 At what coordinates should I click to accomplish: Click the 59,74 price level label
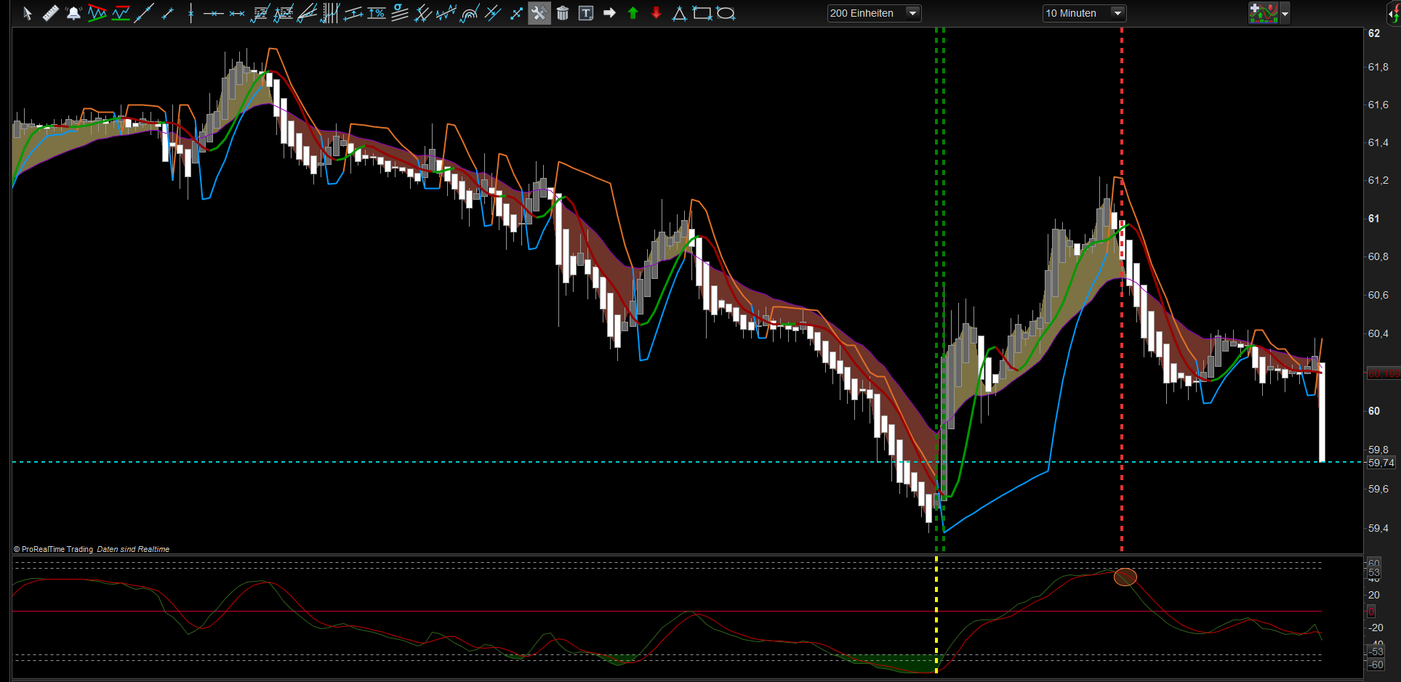pyautogui.click(x=1381, y=463)
